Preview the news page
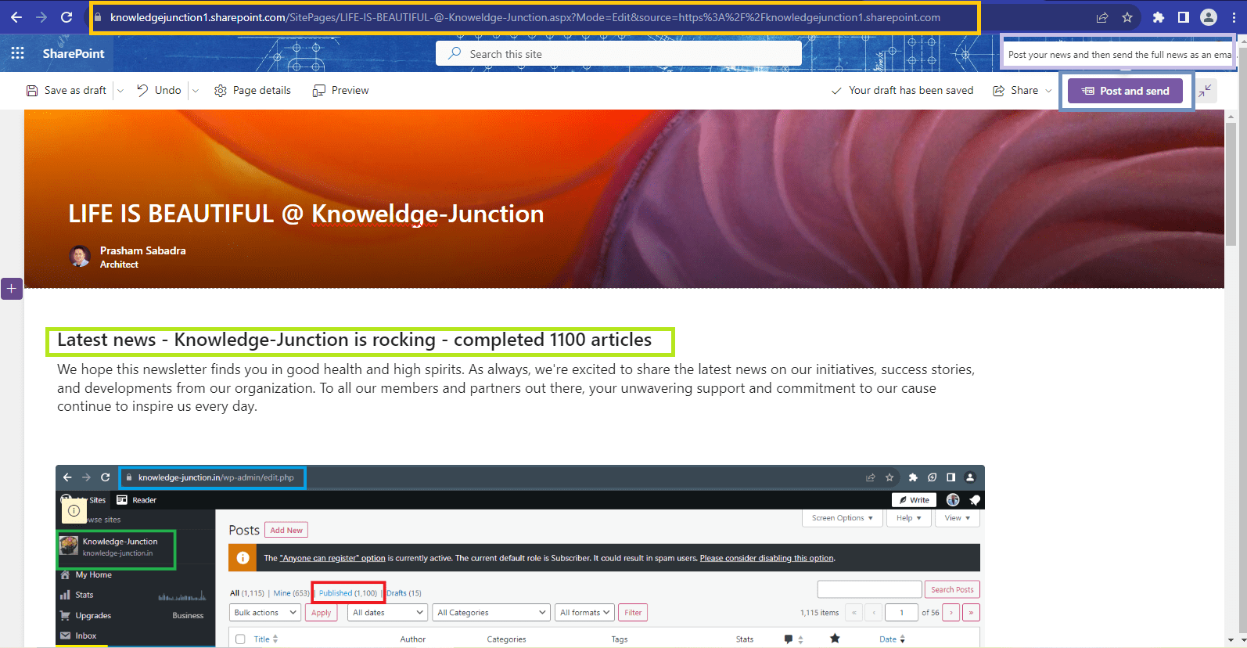The width and height of the screenshot is (1247, 648). (x=341, y=91)
